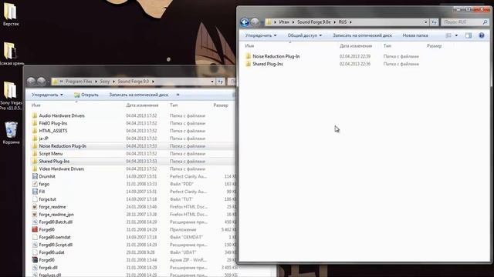Click the search field in RUS window
Screen dimensions: 494x277
tap(465, 22)
